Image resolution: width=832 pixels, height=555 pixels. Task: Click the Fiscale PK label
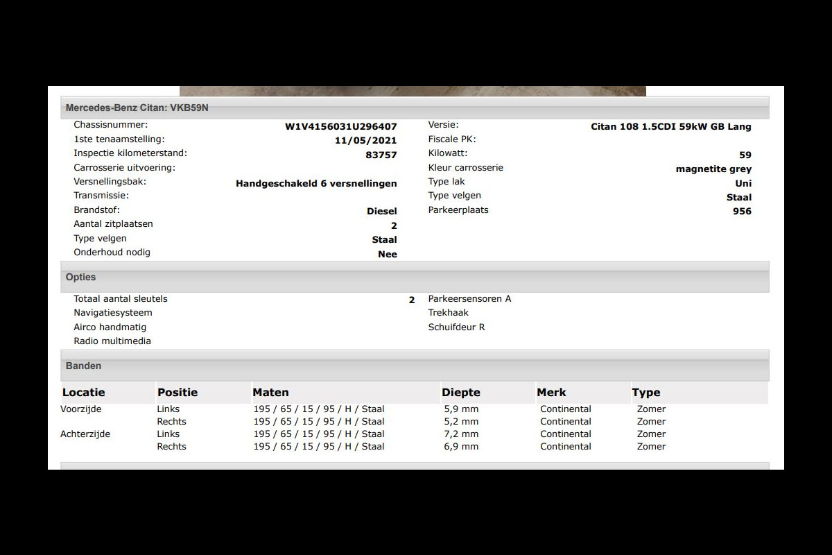tap(452, 139)
